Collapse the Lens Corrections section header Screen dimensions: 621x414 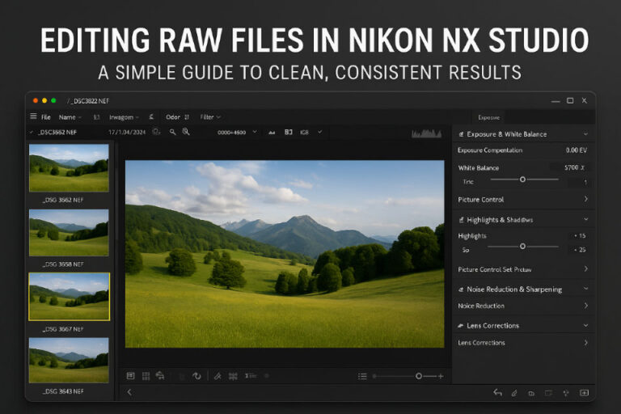(x=585, y=326)
